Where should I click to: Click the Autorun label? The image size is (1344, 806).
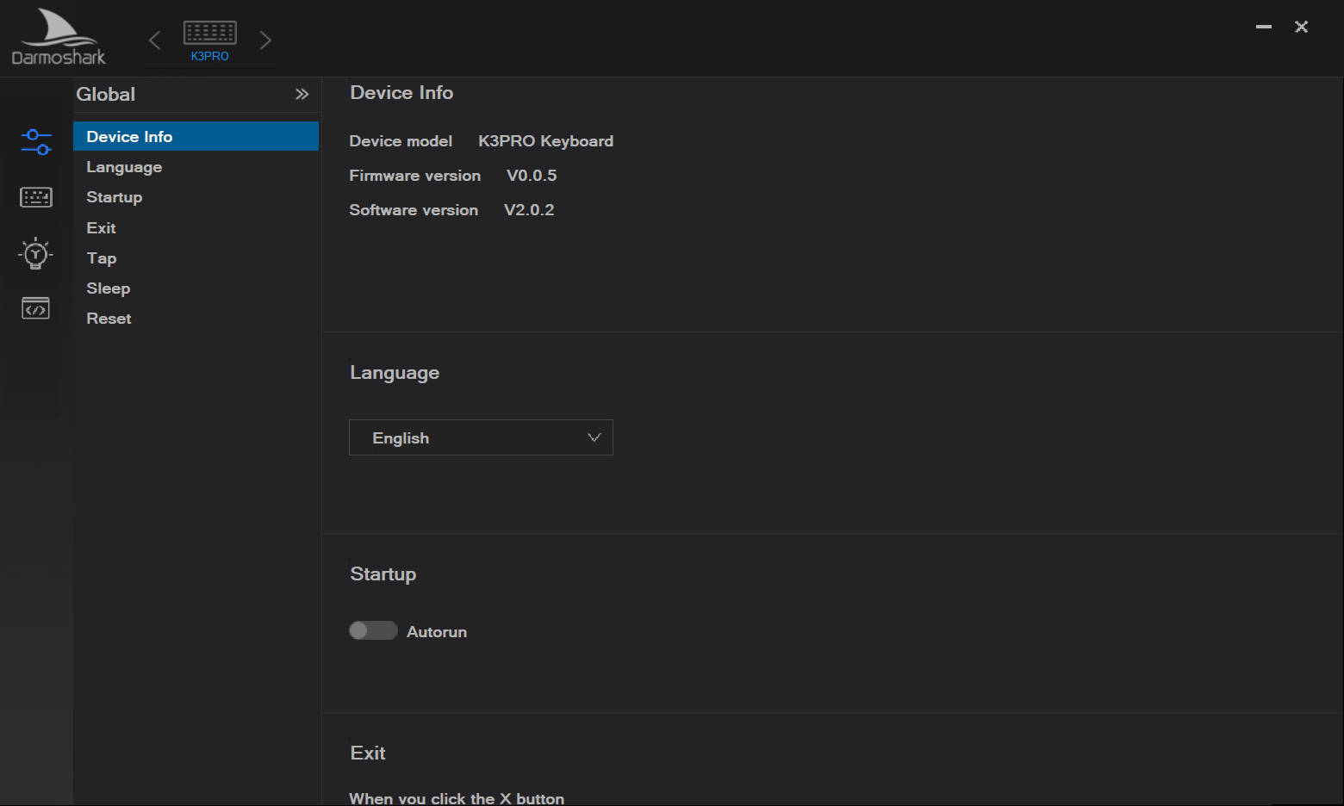click(437, 631)
